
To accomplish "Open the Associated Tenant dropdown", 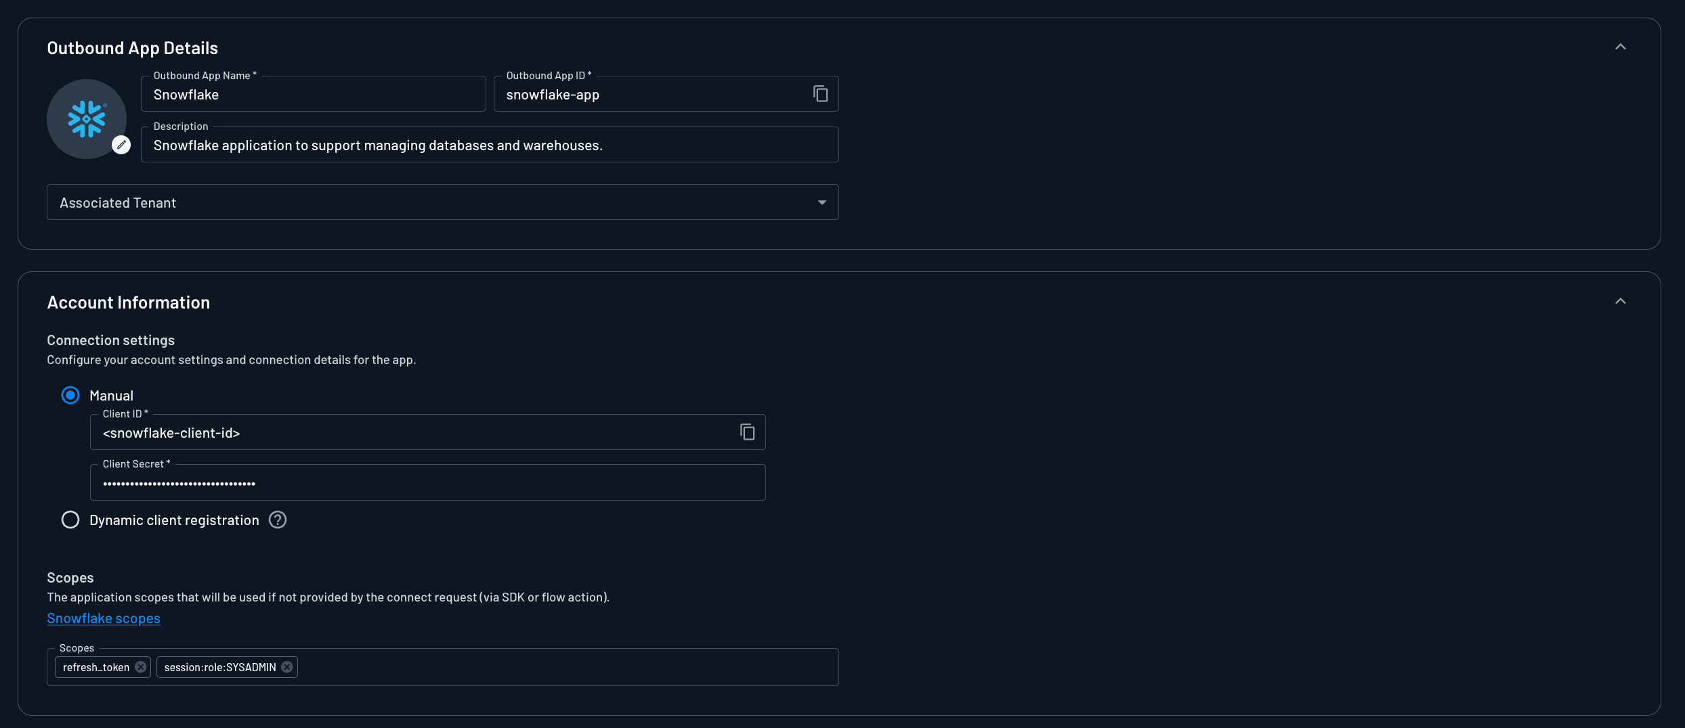I will point(822,202).
